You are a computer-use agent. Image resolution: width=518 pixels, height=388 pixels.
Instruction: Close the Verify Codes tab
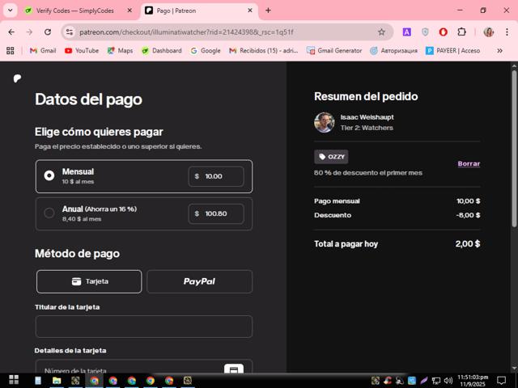tap(129, 11)
